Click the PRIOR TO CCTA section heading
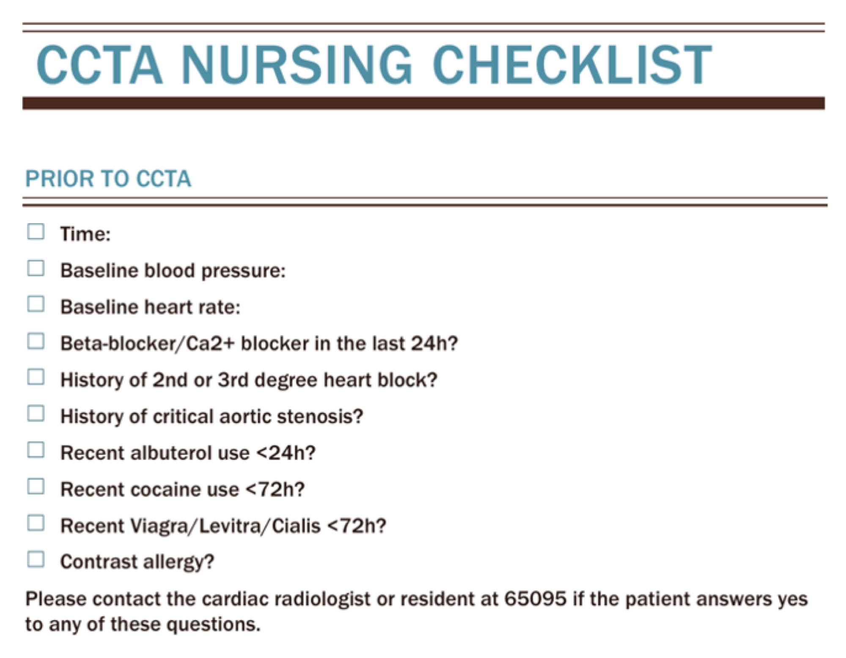Screen dimensions: 846x658 pos(108,178)
